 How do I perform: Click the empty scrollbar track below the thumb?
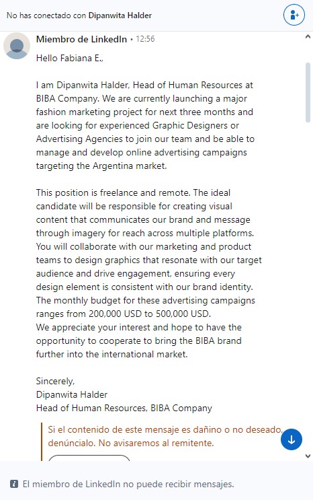click(x=308, y=287)
